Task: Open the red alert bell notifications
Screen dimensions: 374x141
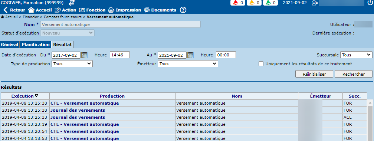Action: click(238, 3)
